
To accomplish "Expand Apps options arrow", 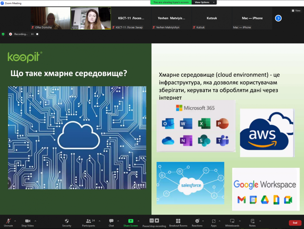I will [x=219, y=221].
